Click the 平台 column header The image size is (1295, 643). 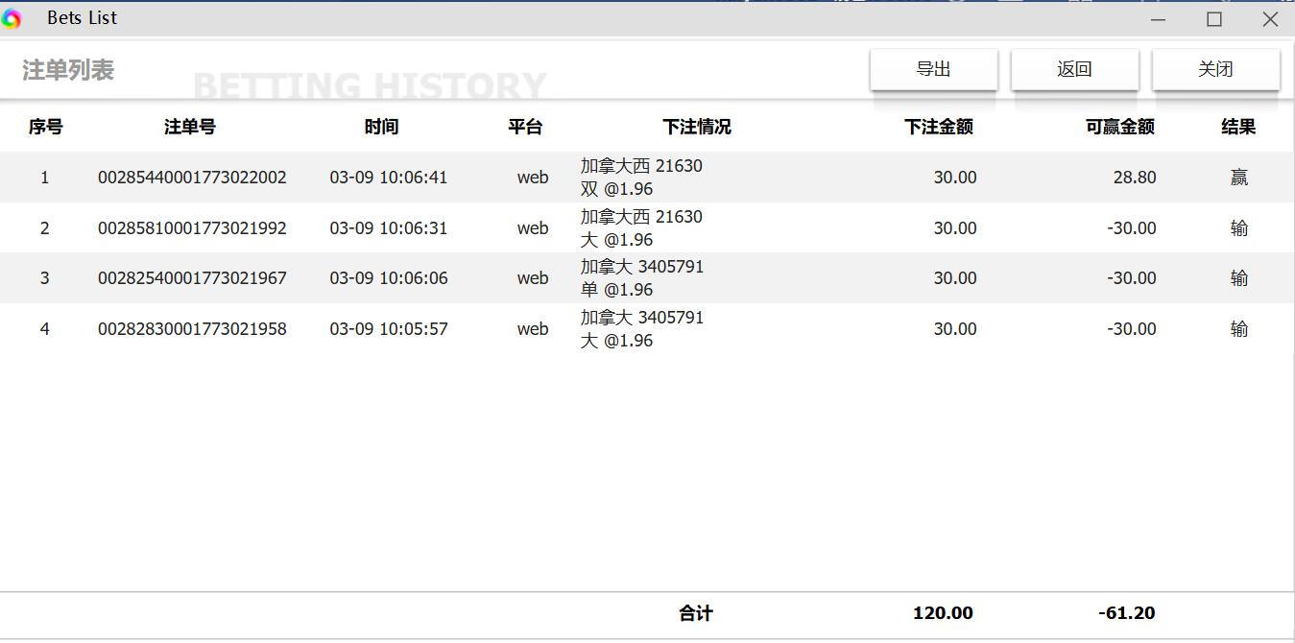pos(525,127)
